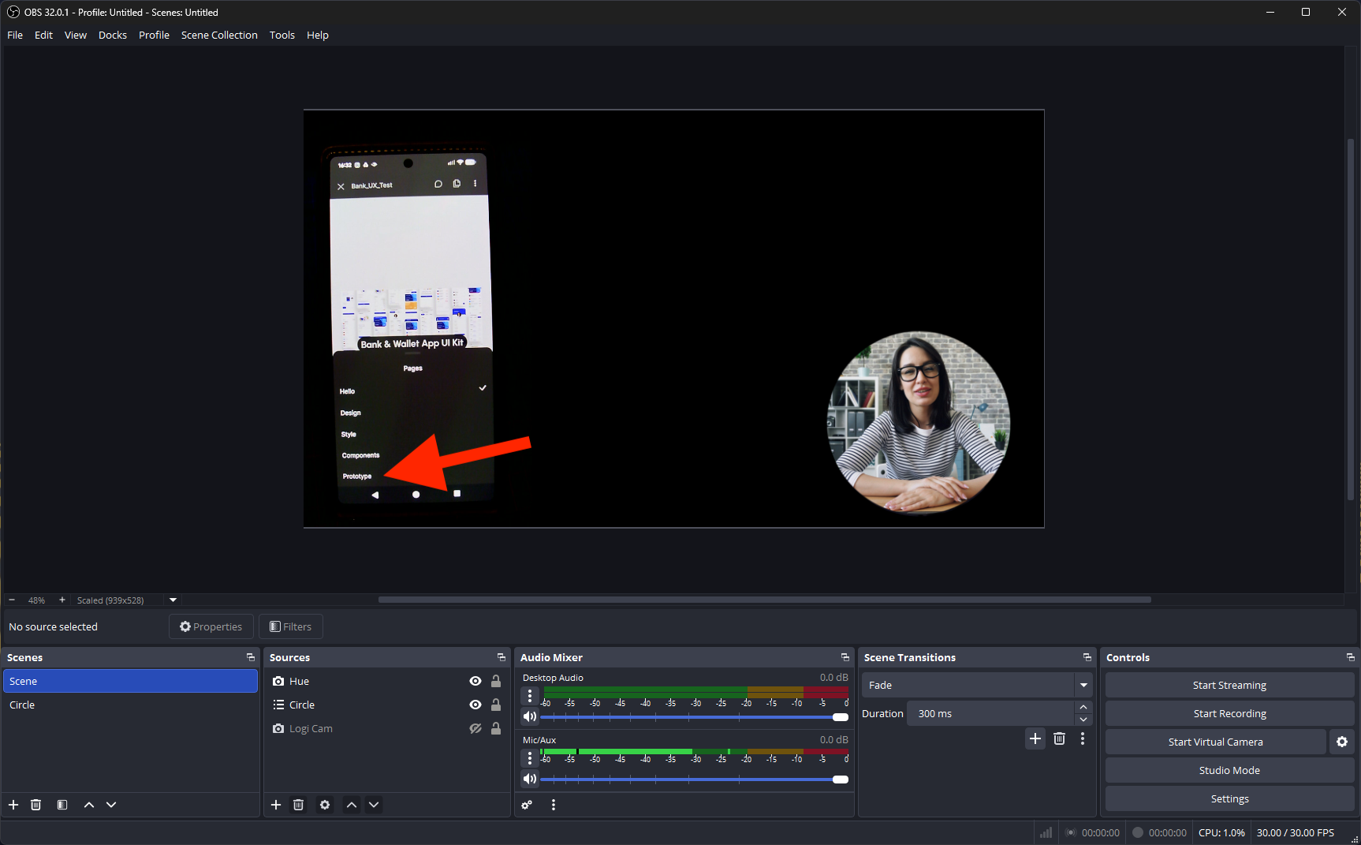Open the Docks menu
Image resolution: width=1361 pixels, height=845 pixels.
(x=113, y=36)
